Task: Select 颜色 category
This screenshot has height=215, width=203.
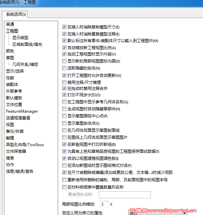Action: click(10, 51)
